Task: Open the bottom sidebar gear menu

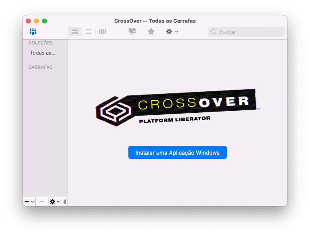Action: pos(55,202)
